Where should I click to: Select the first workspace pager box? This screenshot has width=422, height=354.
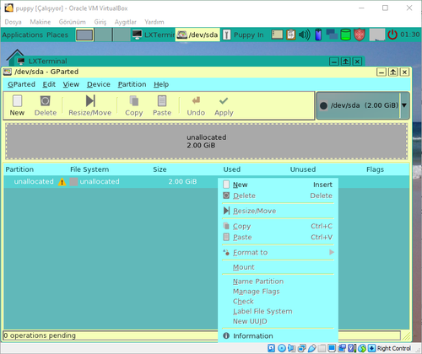(84, 35)
